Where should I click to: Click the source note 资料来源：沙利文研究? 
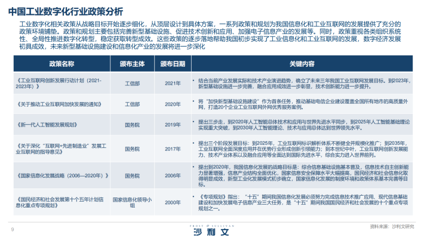point(392,227)
